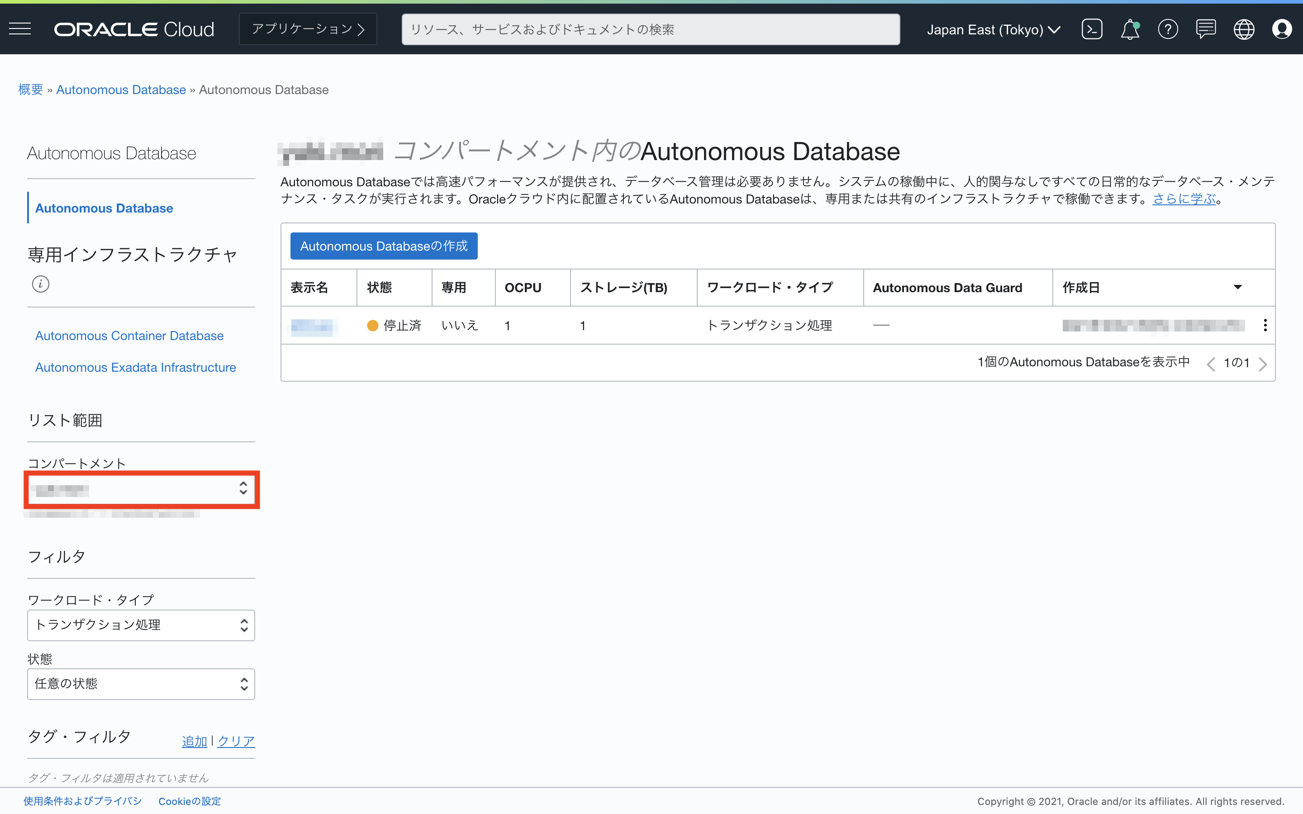Click the add tag filter link
Screen dimensions: 1303x814
tap(195, 741)
